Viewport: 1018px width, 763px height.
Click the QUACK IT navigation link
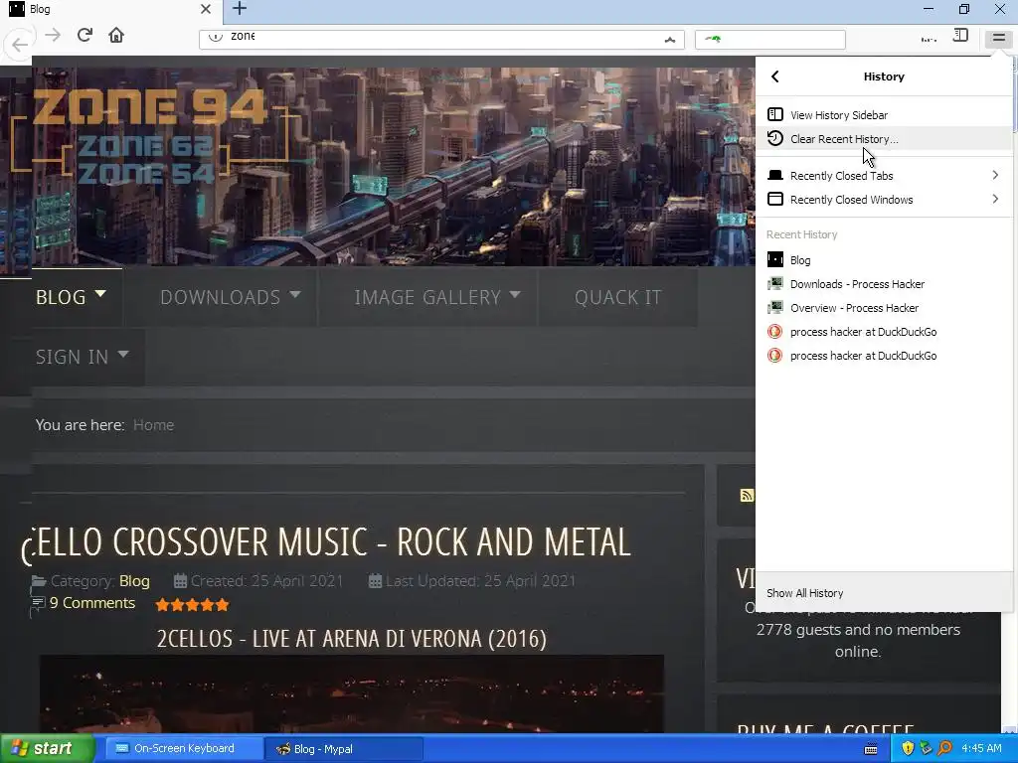pyautogui.click(x=618, y=297)
